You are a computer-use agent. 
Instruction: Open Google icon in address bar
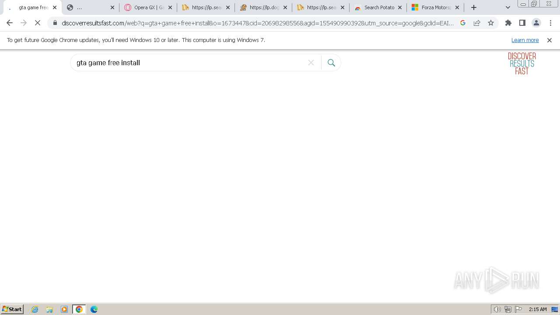point(463,23)
